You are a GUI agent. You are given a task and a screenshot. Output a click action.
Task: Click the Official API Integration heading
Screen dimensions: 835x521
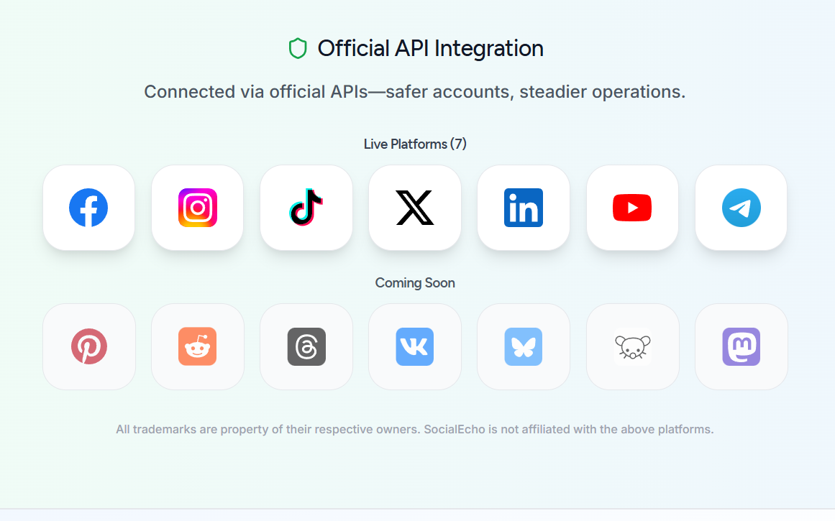(x=430, y=48)
